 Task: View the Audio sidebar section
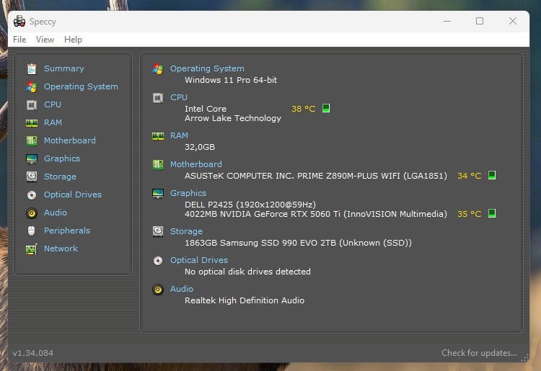click(56, 213)
